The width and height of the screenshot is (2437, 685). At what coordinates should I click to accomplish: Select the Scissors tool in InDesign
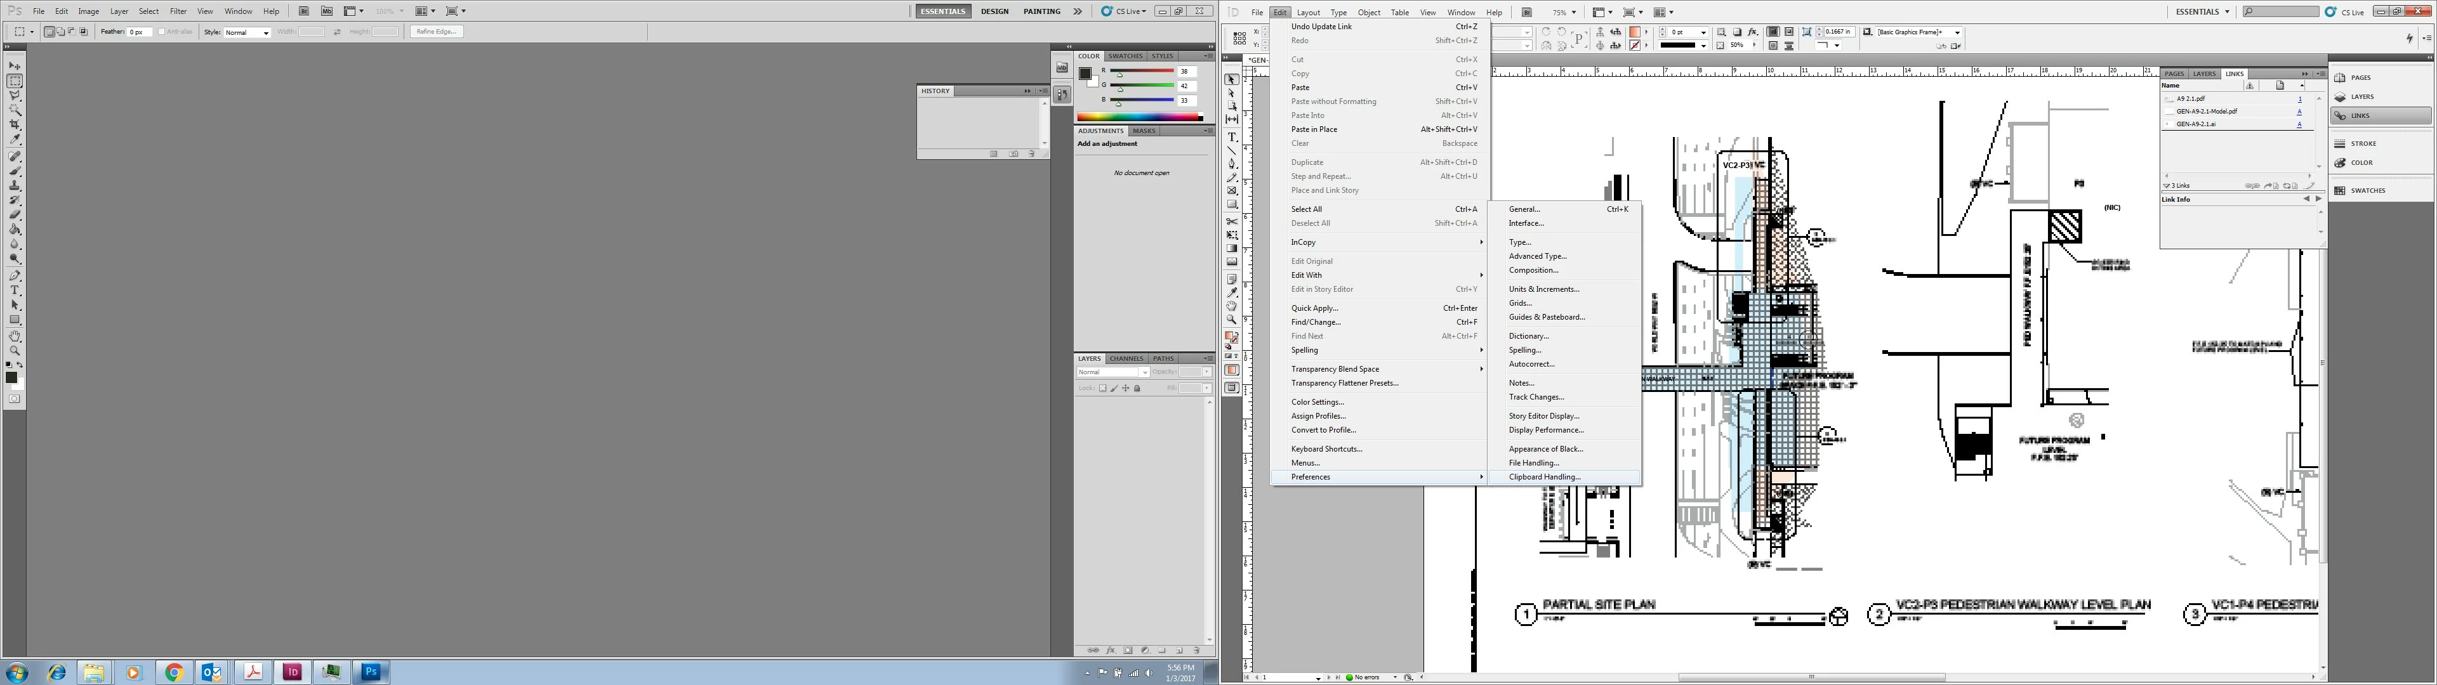1232,221
